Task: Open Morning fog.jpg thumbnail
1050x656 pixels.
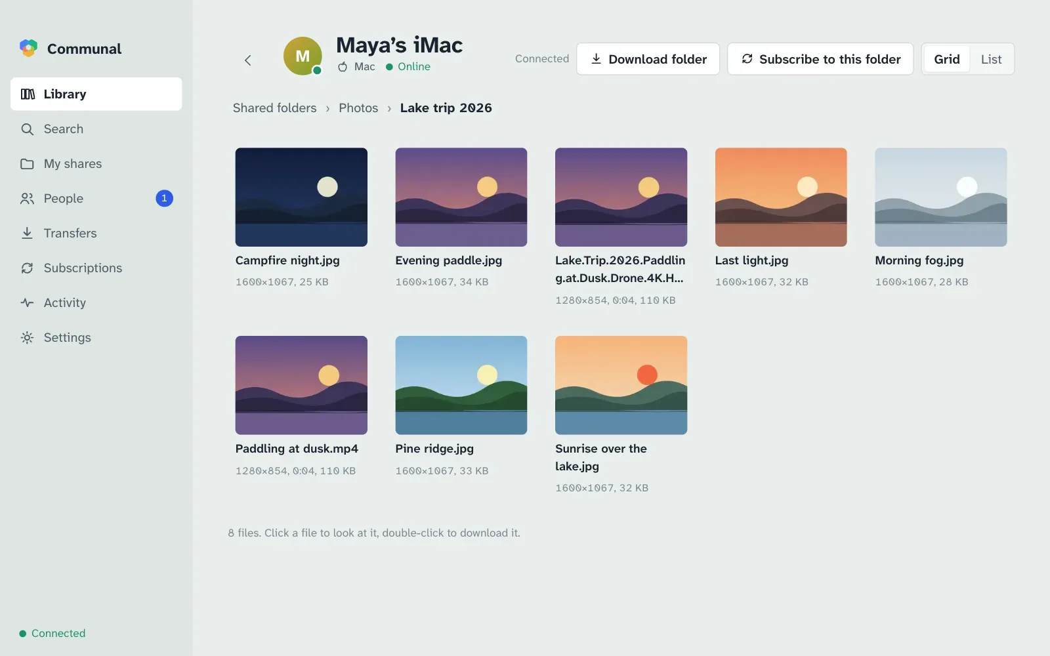Action: pyautogui.click(x=941, y=197)
